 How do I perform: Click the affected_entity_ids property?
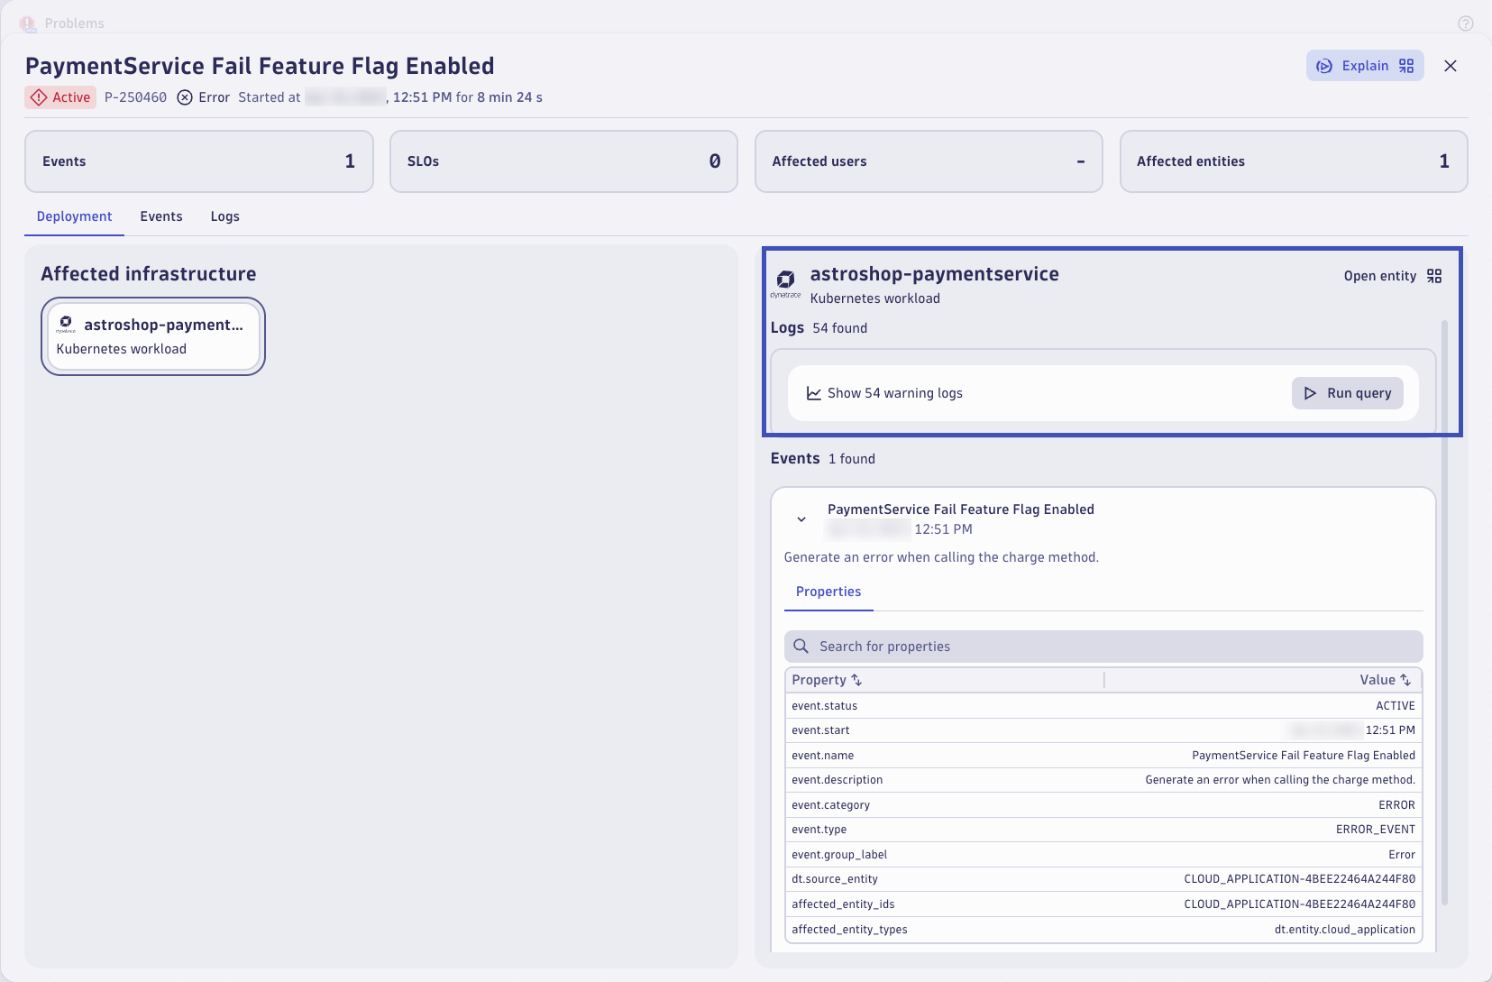843,904
